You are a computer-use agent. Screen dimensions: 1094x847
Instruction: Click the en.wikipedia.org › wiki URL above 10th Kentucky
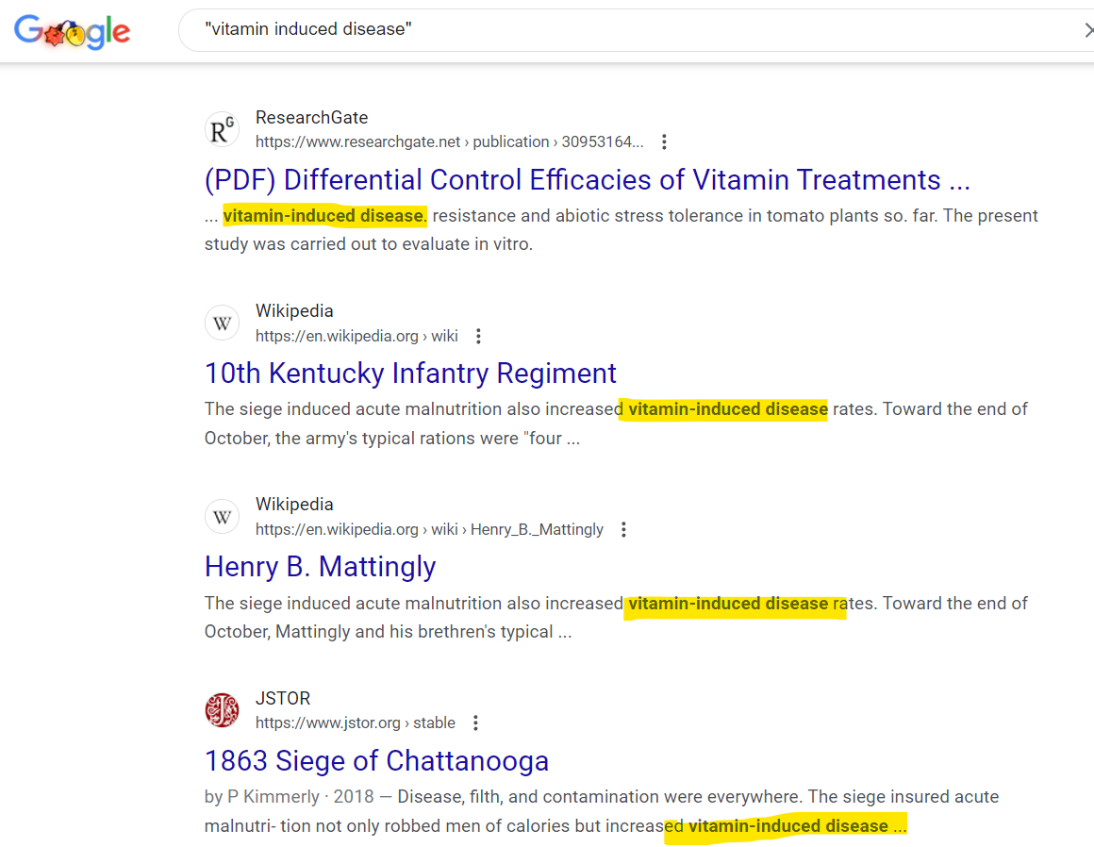pos(356,337)
